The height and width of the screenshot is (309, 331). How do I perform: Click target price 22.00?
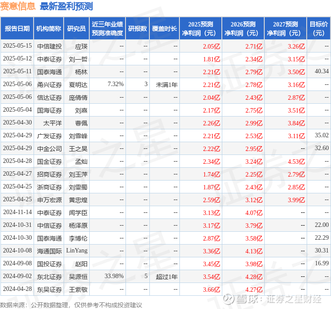(x=322, y=225)
